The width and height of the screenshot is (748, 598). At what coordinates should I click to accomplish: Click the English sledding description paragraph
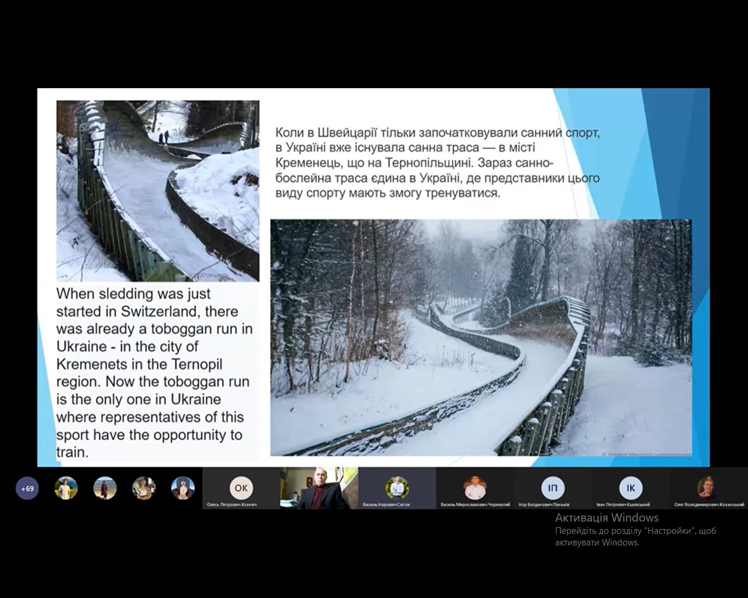pyautogui.click(x=154, y=373)
